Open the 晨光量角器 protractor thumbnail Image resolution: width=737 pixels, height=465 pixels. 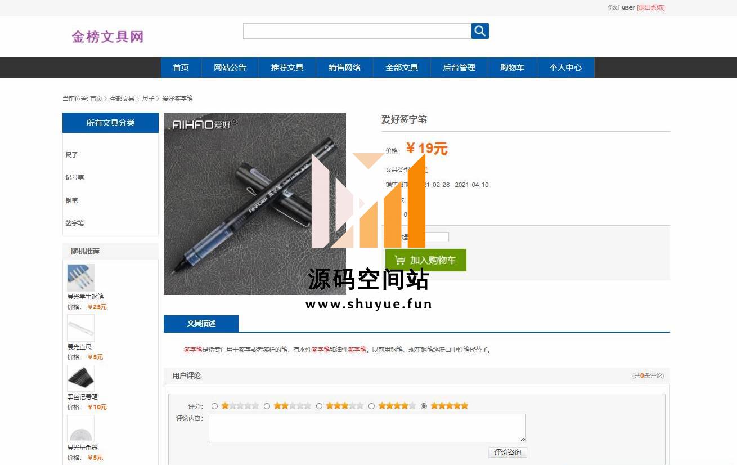point(80,429)
